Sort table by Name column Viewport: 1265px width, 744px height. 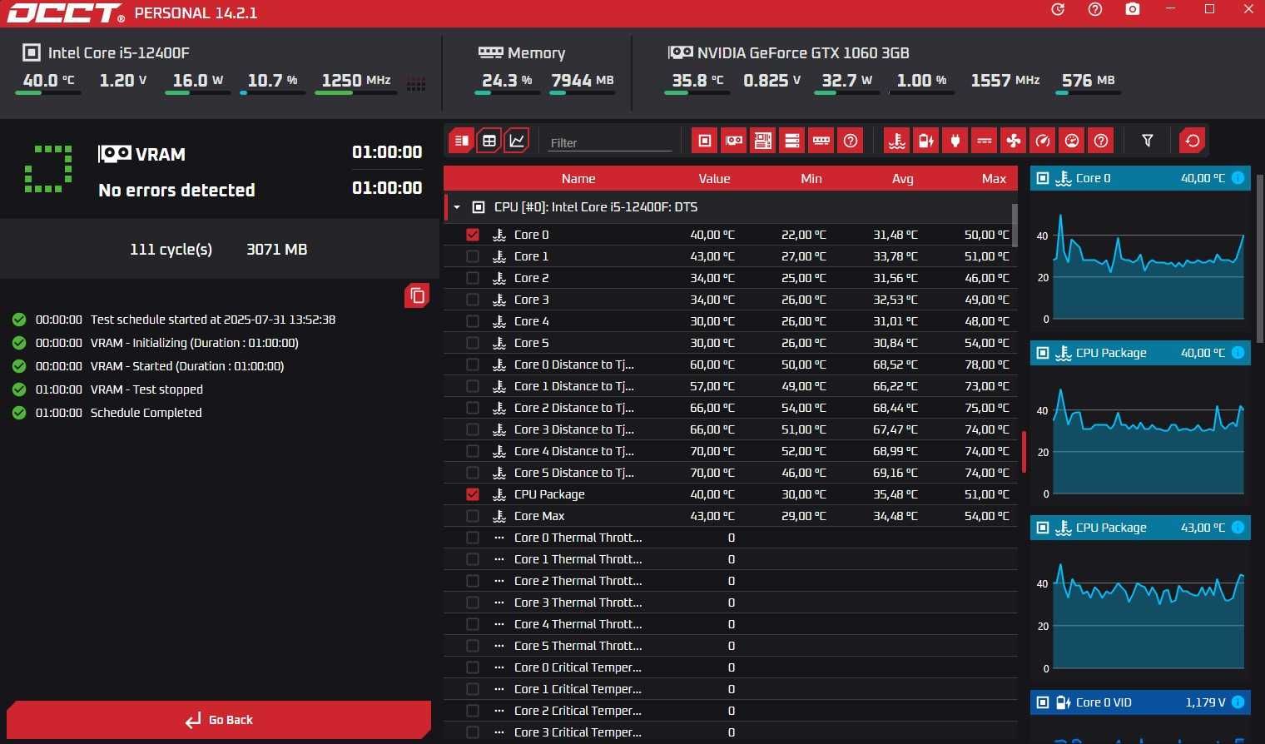coord(578,179)
